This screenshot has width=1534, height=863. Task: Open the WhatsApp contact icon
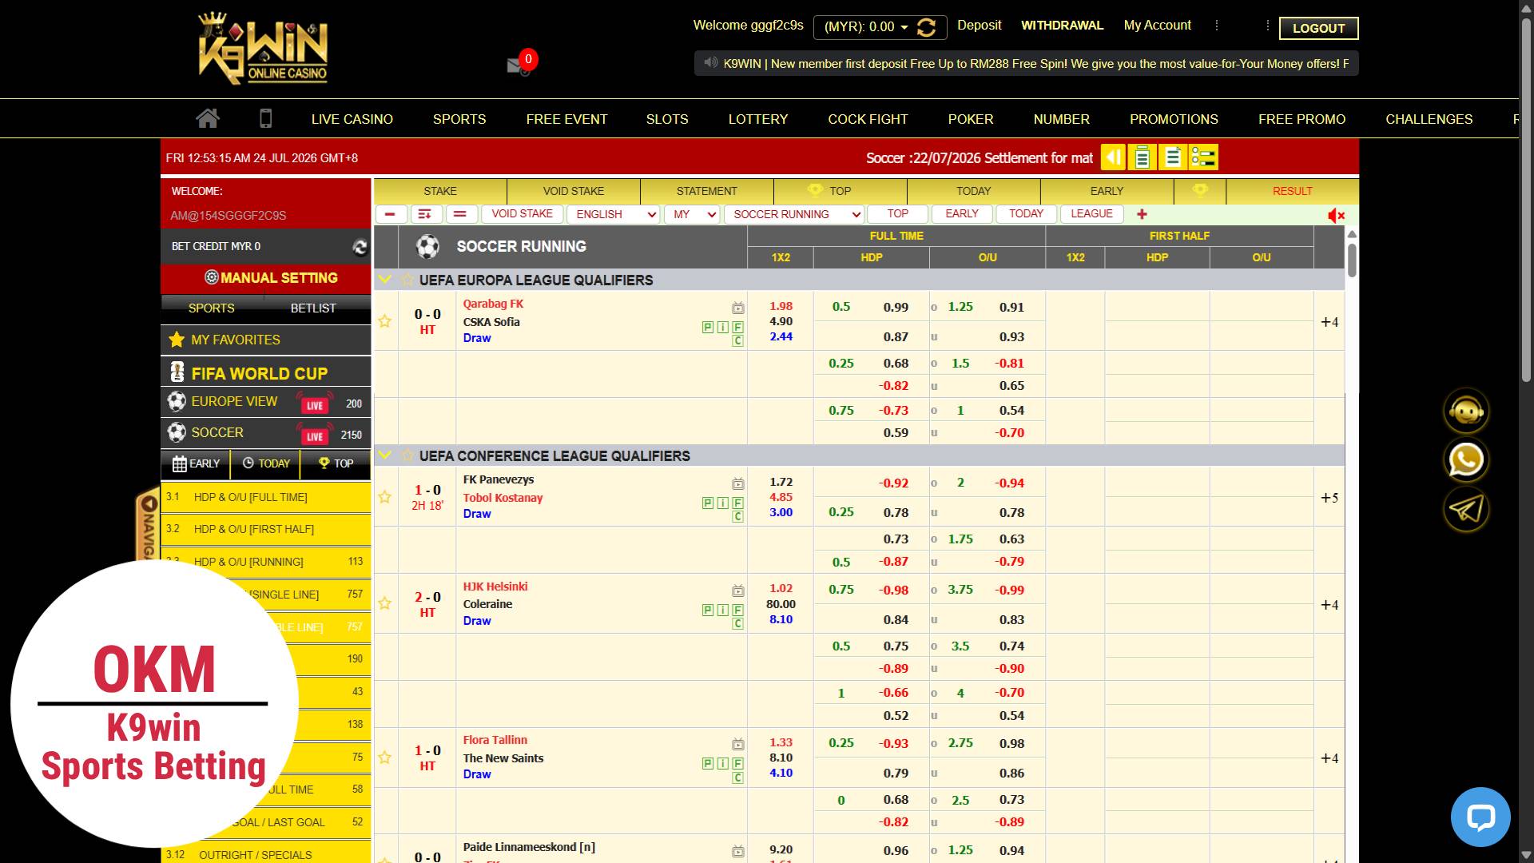pos(1466,460)
